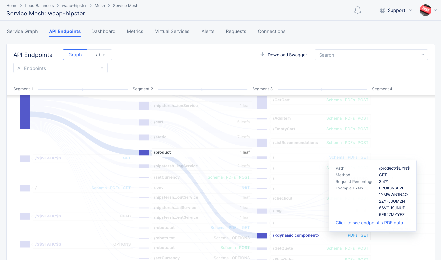This screenshot has height=260, width=441.
Task: Select the Graph view toggle
Action: tap(75, 55)
